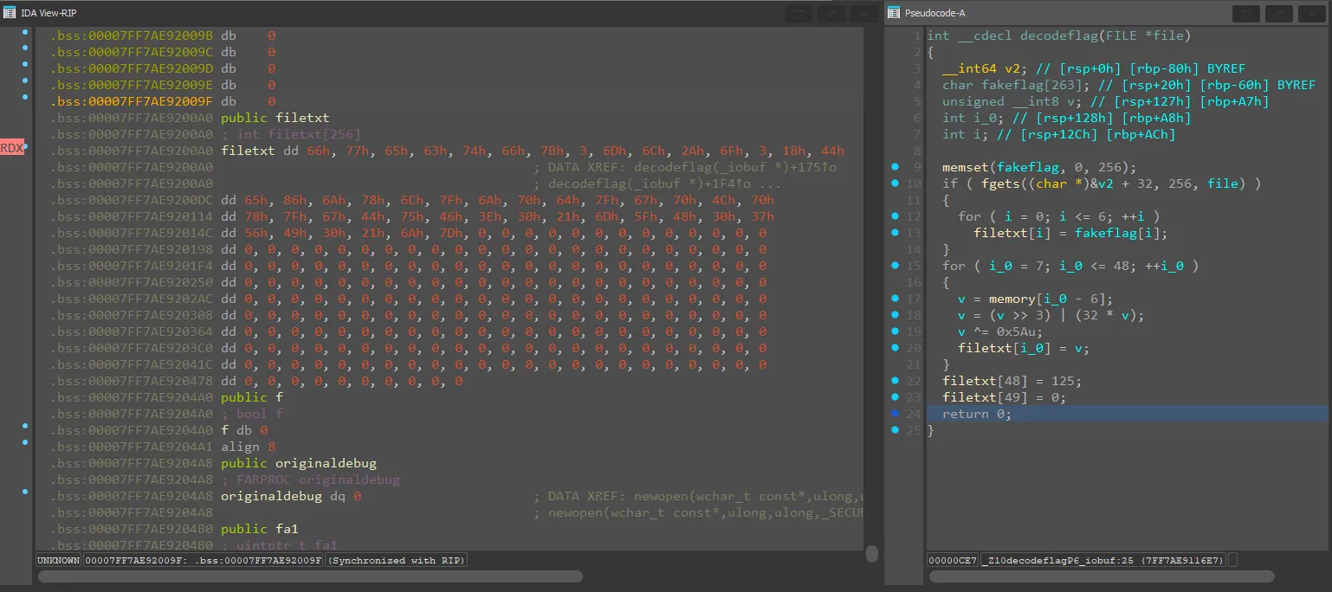The height and width of the screenshot is (592, 1332).
Task: Toggle breakpoint dot at address 00007FF7AE92009B
Action: tap(25, 33)
